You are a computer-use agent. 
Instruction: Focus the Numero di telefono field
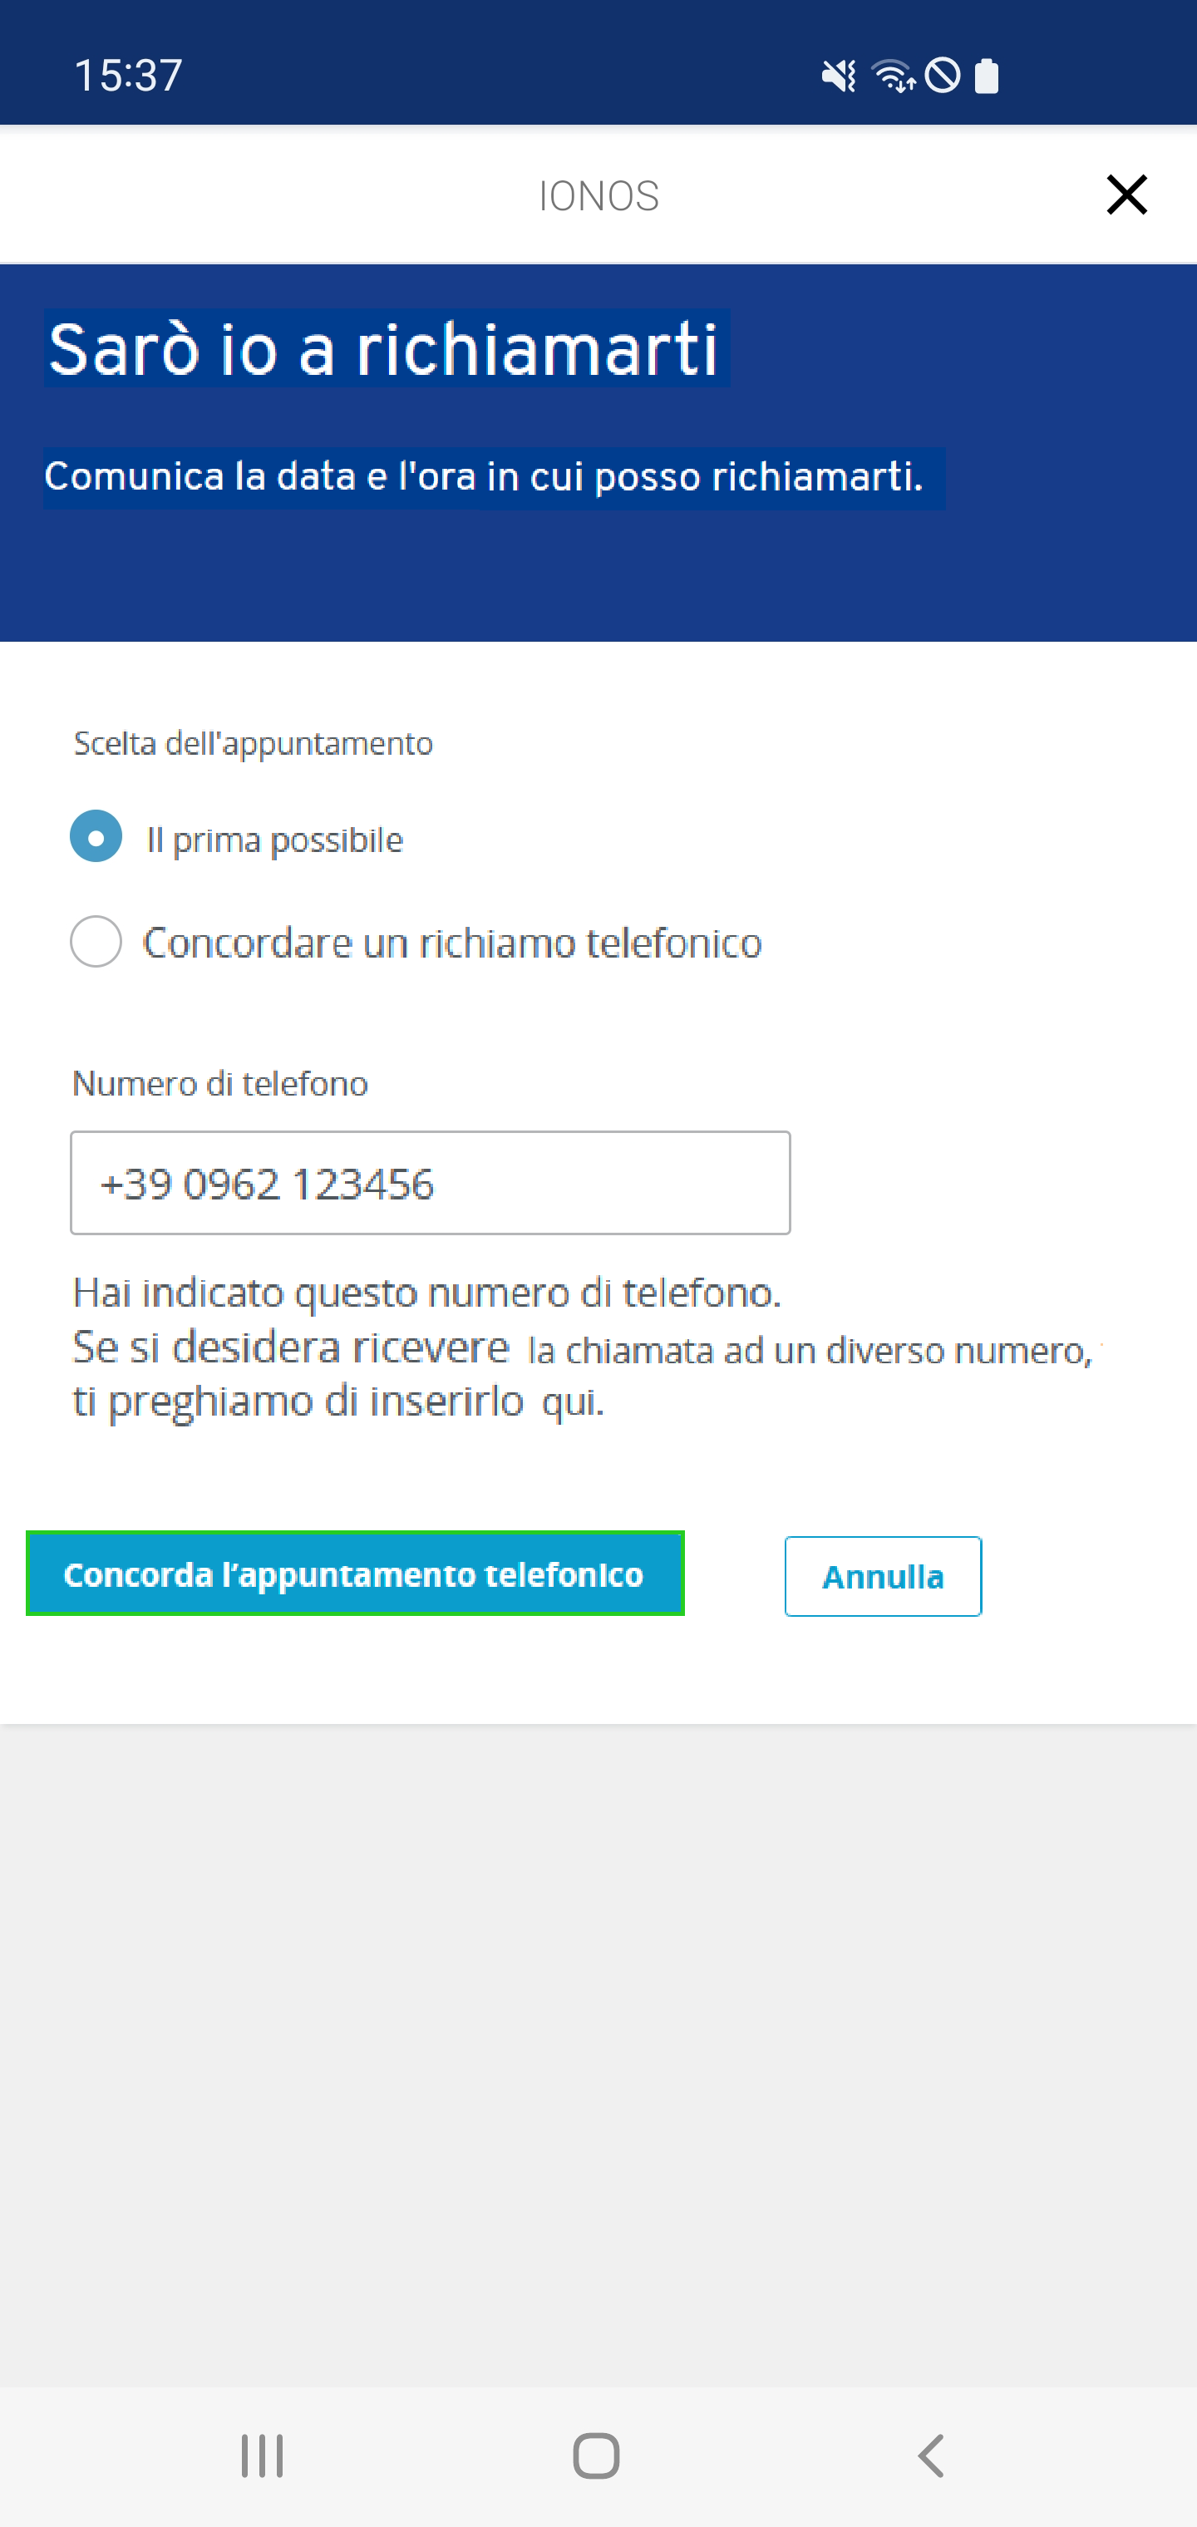pyautogui.click(x=431, y=1182)
